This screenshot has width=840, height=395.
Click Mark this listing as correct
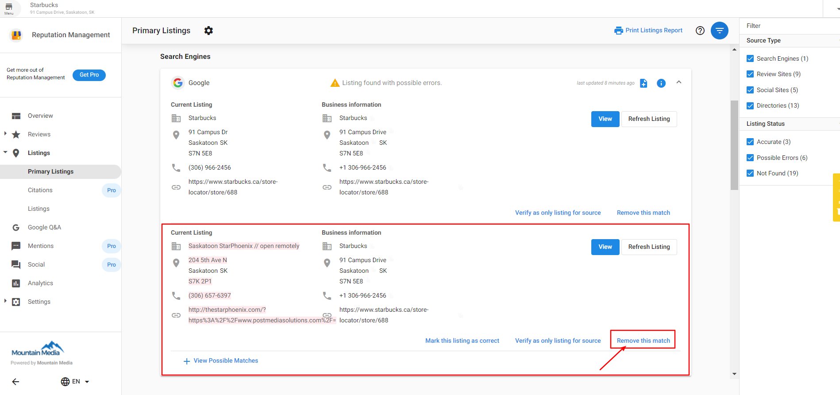click(462, 341)
